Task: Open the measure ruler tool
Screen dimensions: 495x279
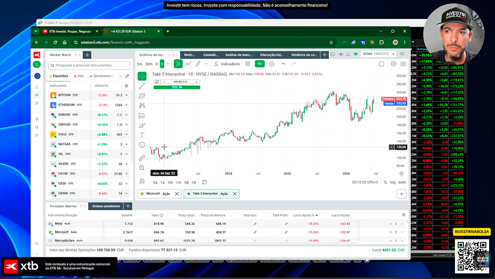Action: coord(142,158)
